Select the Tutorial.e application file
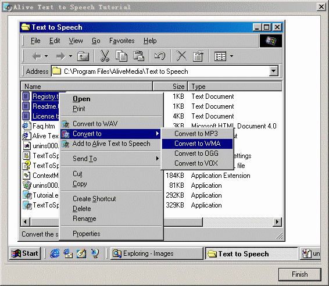 41,195
